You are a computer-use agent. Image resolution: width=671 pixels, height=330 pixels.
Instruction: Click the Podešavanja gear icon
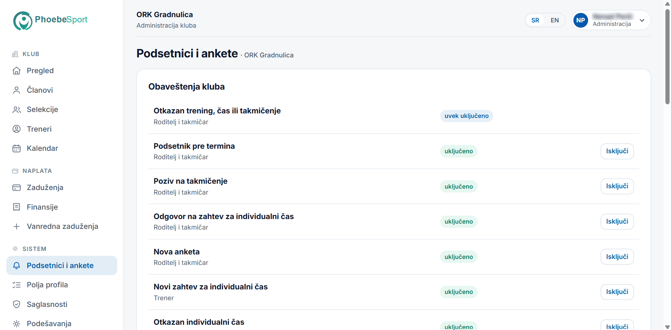click(16, 324)
